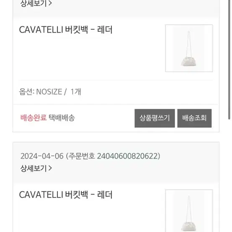The height and width of the screenshot is (232, 232).
Task: Click 배송조회 tracking button
Action: [x=194, y=118]
